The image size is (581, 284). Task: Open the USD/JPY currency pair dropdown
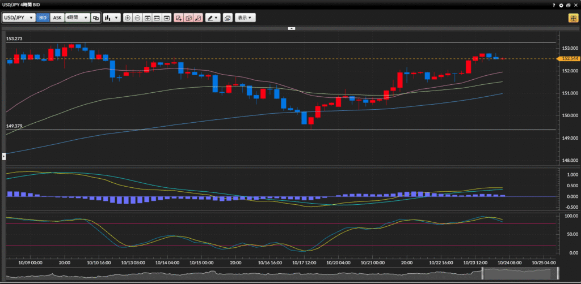tap(19, 18)
